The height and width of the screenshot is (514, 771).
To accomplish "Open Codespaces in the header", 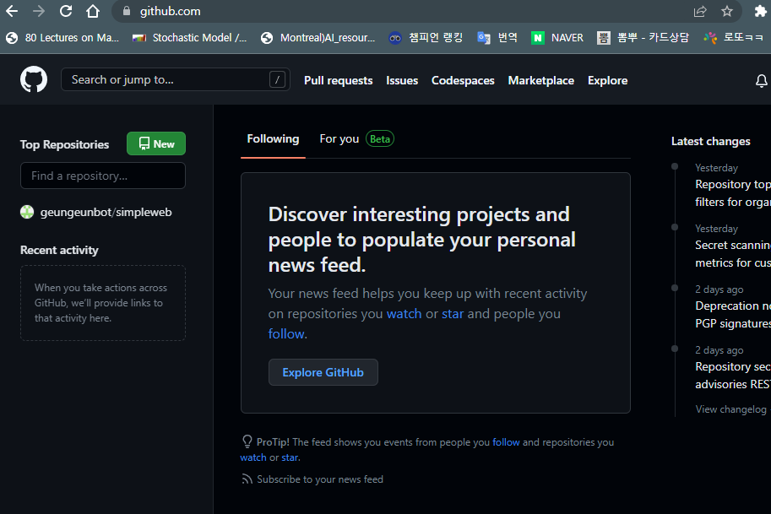I will coord(463,80).
